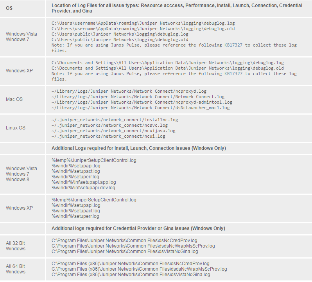
Task: Select Program Files (x86) dsNcCredProv.log path
Action: coord(131,264)
